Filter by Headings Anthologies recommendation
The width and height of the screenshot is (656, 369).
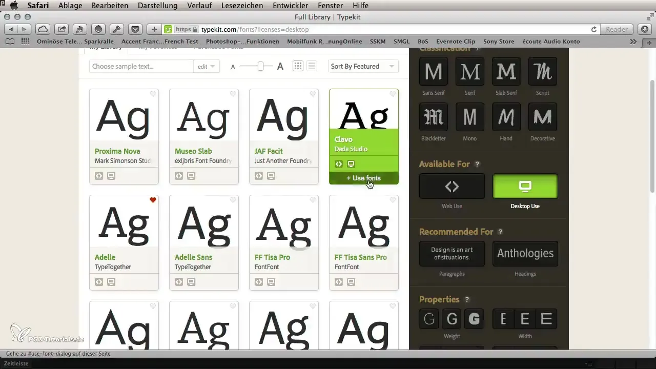525,254
